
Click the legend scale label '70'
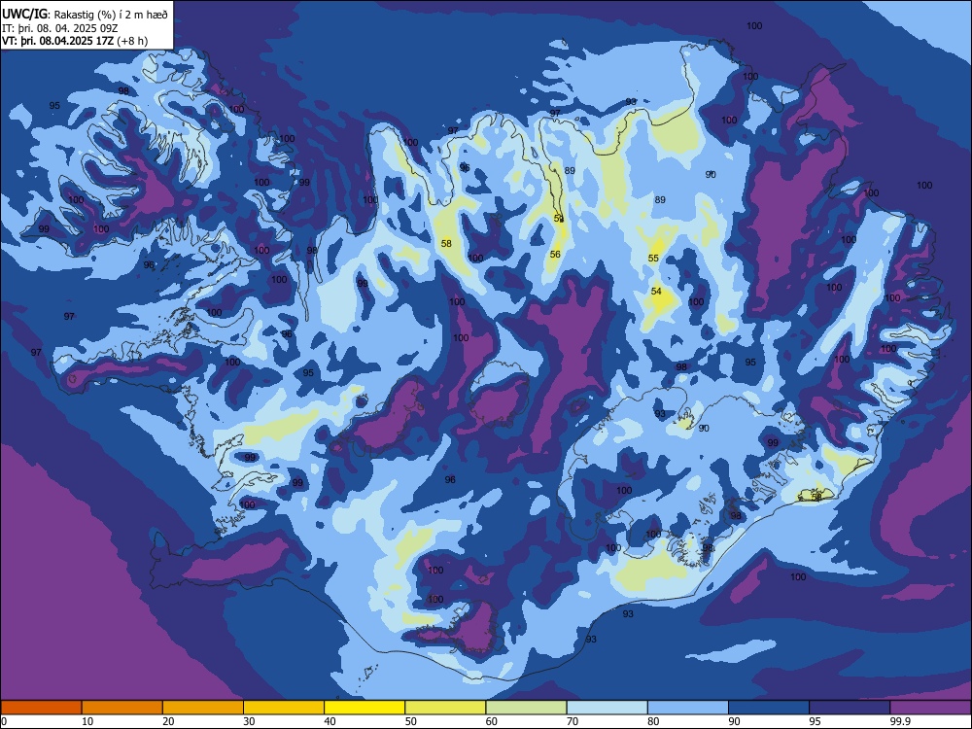tap(573, 721)
